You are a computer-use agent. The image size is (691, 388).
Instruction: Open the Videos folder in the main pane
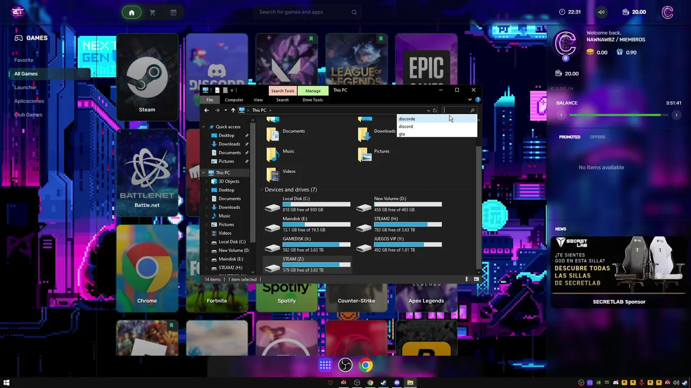click(x=281, y=174)
